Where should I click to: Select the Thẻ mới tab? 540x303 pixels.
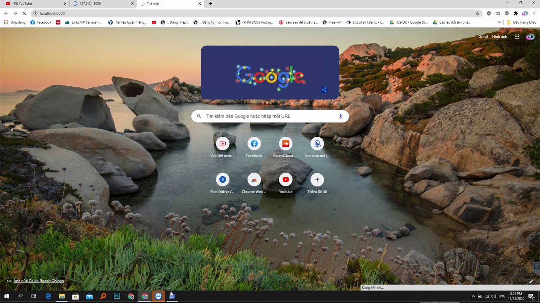pyautogui.click(x=170, y=4)
